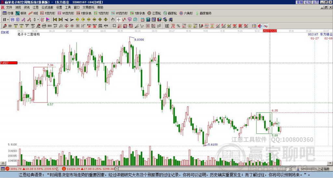Open the 公式选股 menu

(x=47, y=7)
